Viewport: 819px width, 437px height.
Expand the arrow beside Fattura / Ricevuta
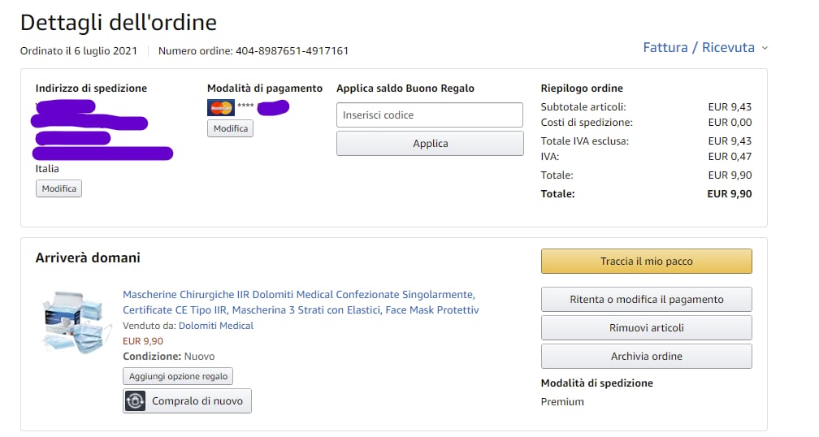765,48
